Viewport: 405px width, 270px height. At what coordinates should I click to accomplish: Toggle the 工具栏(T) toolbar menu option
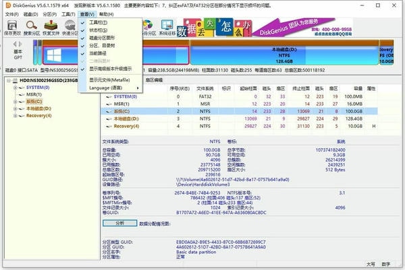[98, 23]
